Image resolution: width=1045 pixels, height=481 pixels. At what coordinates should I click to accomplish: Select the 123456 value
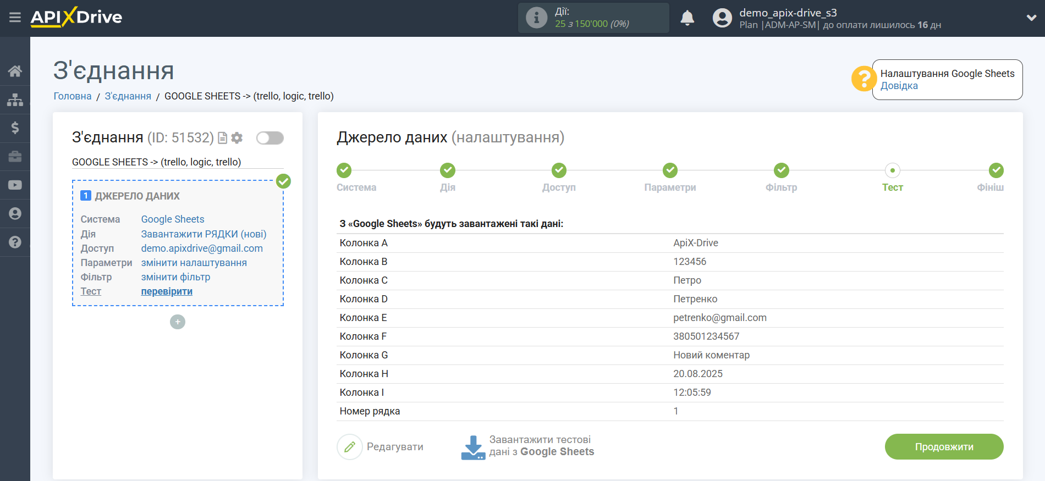point(690,262)
